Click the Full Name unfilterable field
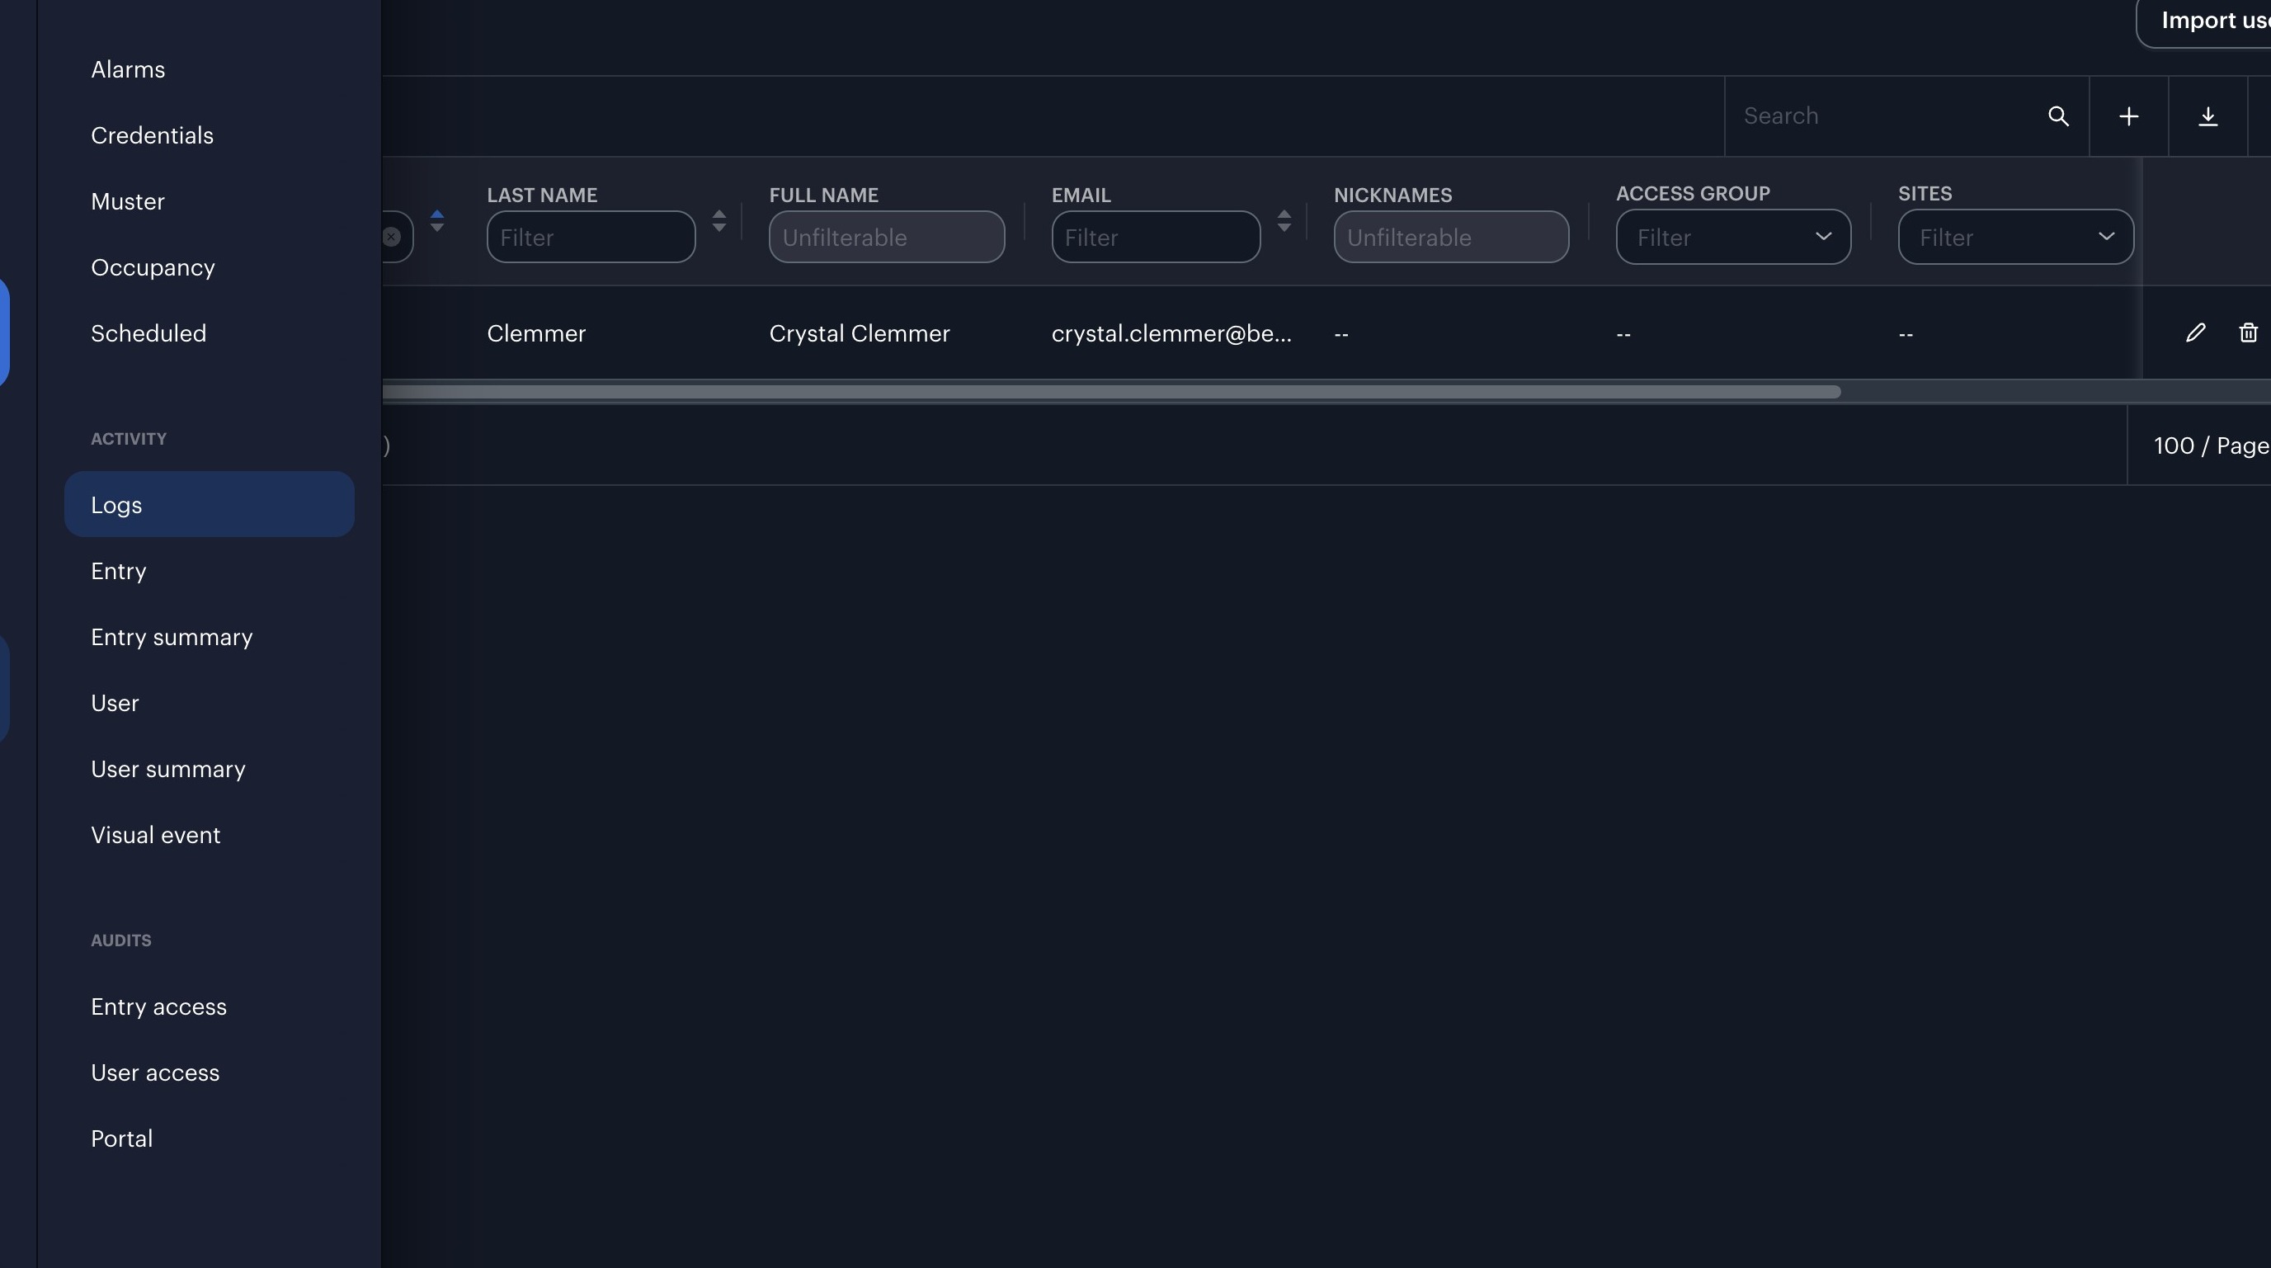 pos(886,236)
